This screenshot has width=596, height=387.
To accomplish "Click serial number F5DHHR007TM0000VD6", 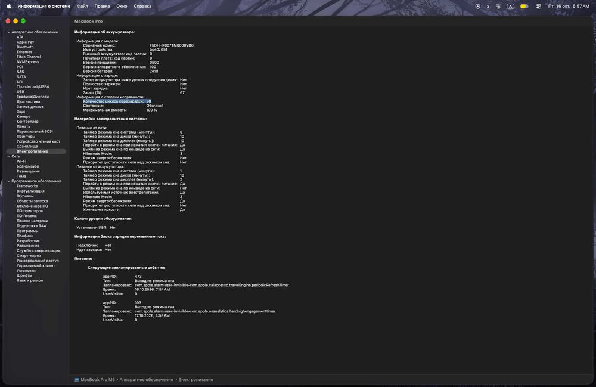I will (172, 45).
